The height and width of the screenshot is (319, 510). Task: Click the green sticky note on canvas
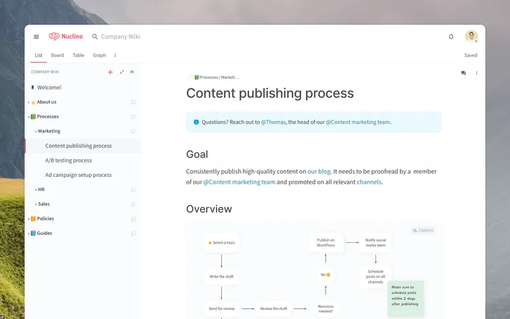pyautogui.click(x=405, y=299)
